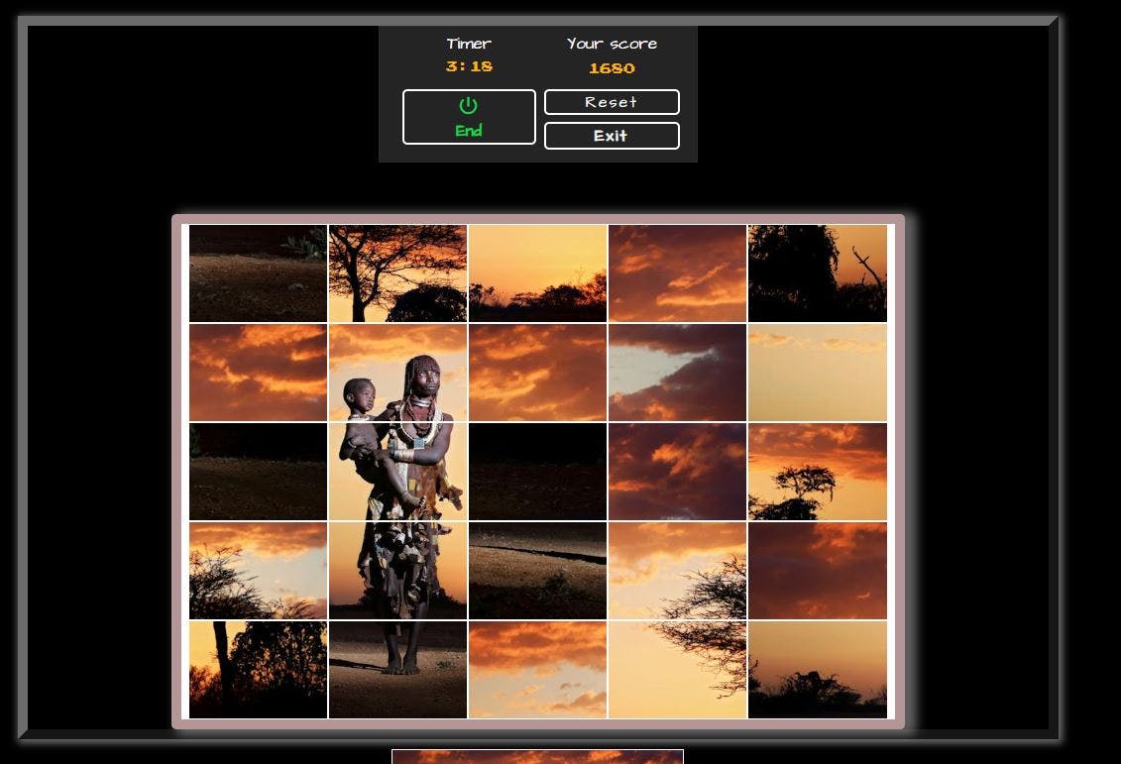This screenshot has width=1121, height=764.
Task: Choose the ground tile with dark shadow line
Action: coord(537,571)
